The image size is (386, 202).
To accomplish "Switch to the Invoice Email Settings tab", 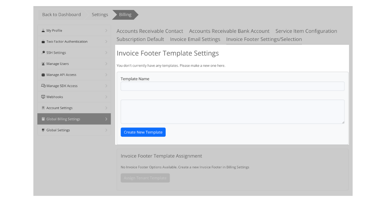I will pos(195,39).
